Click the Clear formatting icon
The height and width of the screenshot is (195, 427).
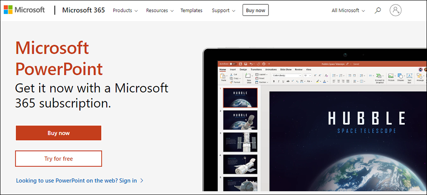coord(326,75)
